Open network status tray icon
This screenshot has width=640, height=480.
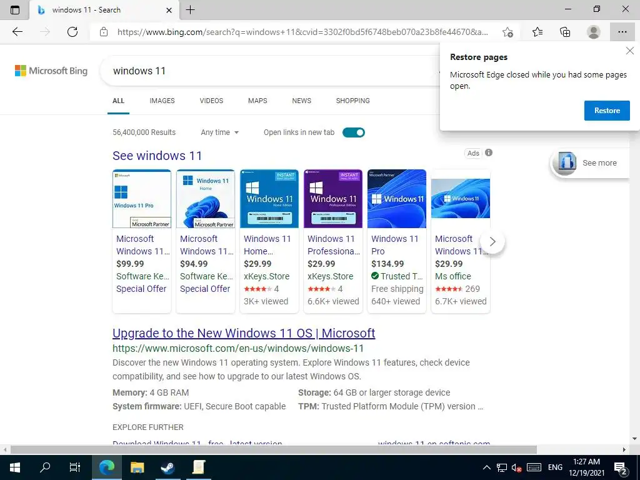(x=502, y=467)
